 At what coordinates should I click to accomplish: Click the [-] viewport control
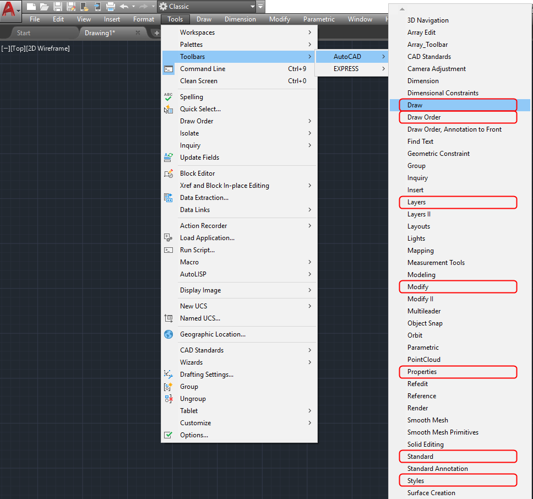point(6,48)
